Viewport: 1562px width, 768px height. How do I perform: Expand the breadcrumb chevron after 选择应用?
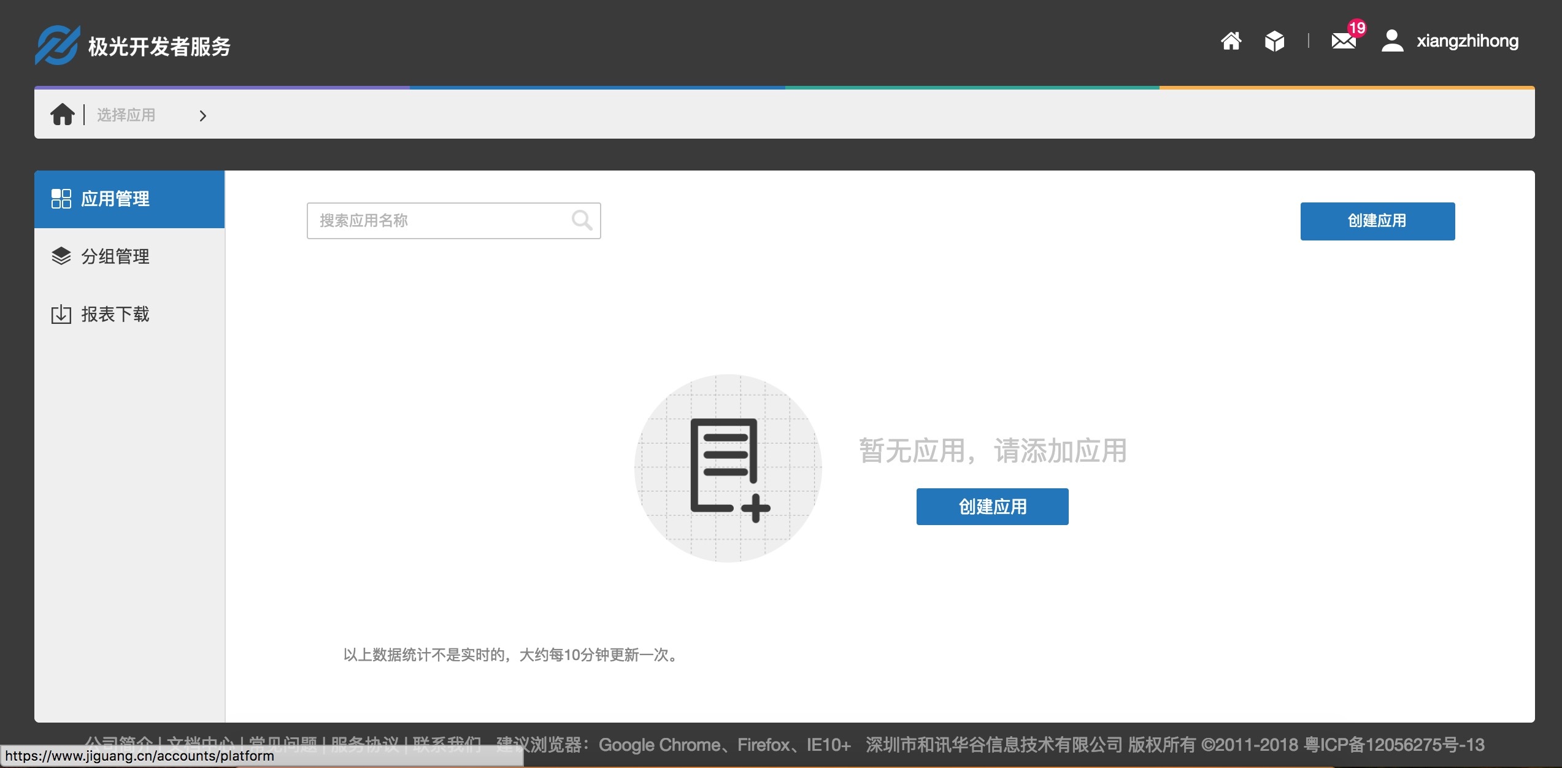pos(202,115)
